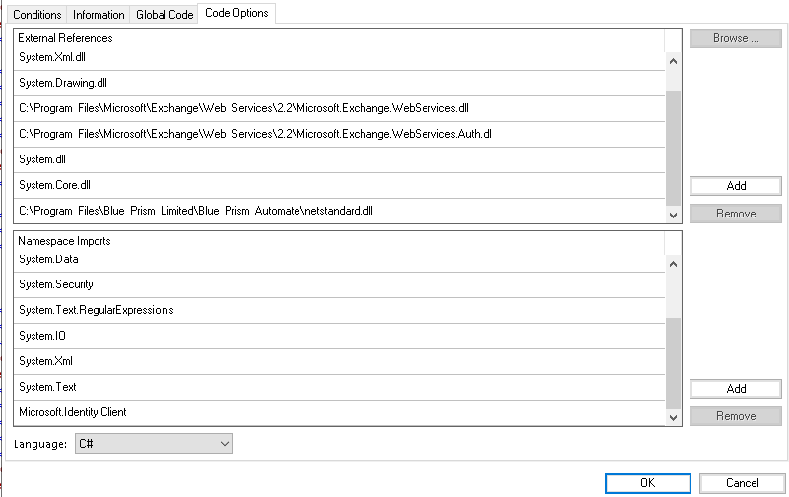Click Add button for External References

click(735, 186)
